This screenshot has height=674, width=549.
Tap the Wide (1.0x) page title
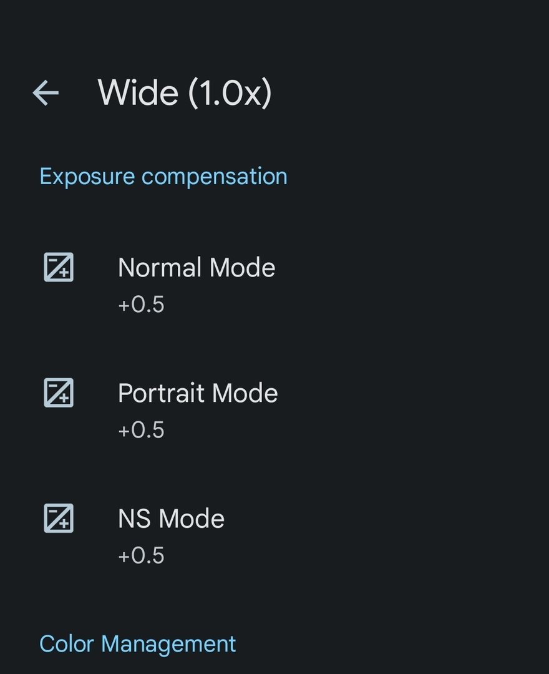185,93
